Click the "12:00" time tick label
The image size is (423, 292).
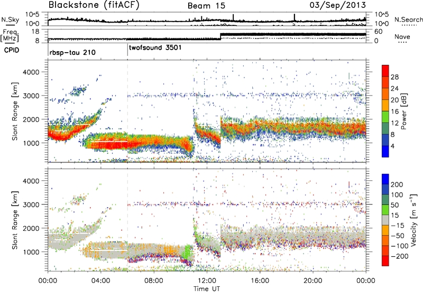[x=207, y=281]
